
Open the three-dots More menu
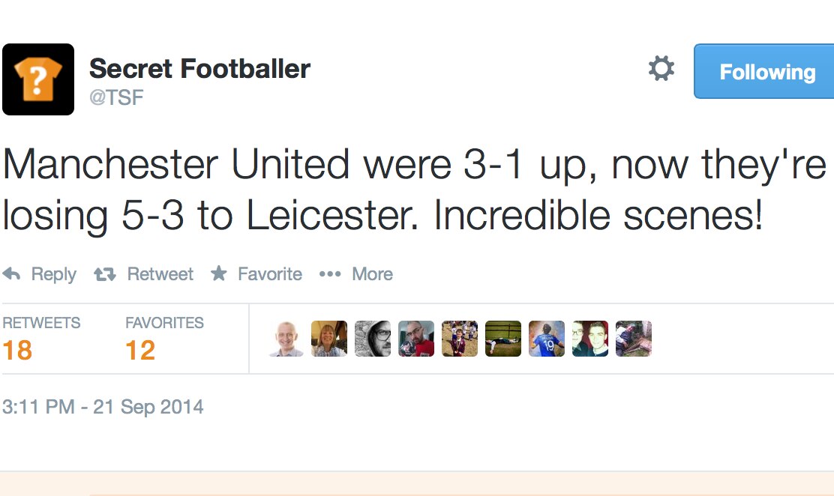coord(330,274)
